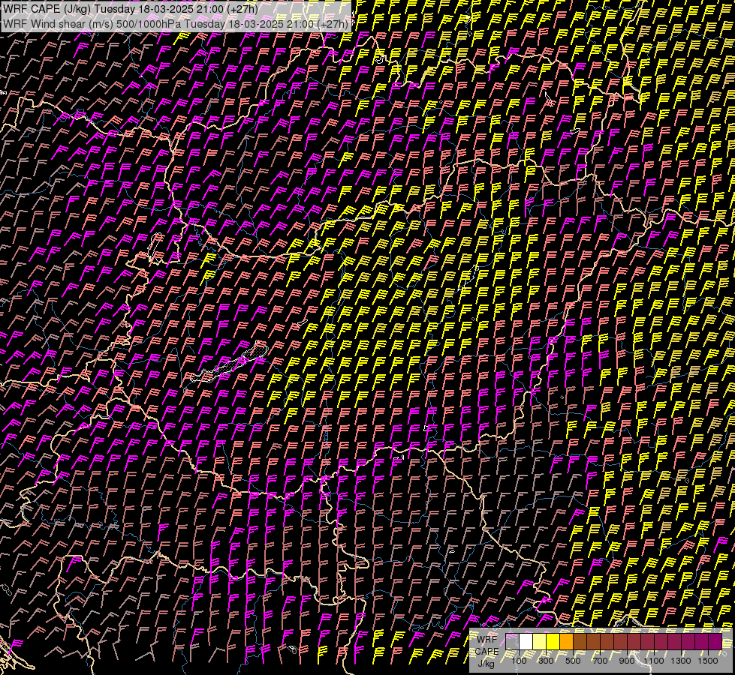The width and height of the screenshot is (735, 675).
Task: Click the white swatch in CAPE legend
Action: coord(526,641)
